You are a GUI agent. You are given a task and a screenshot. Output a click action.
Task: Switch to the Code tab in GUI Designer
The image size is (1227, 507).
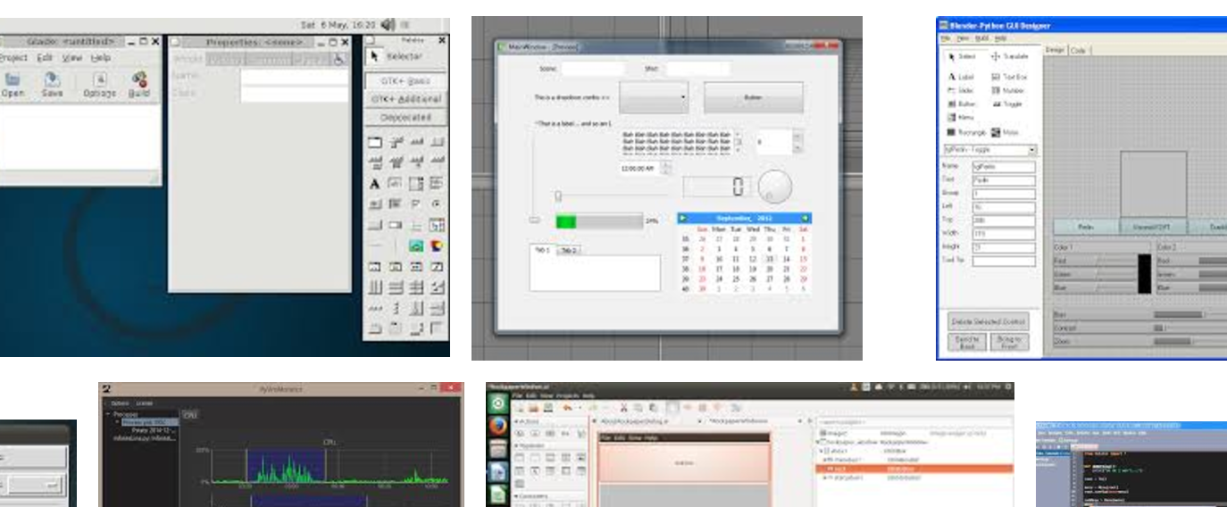(1078, 51)
